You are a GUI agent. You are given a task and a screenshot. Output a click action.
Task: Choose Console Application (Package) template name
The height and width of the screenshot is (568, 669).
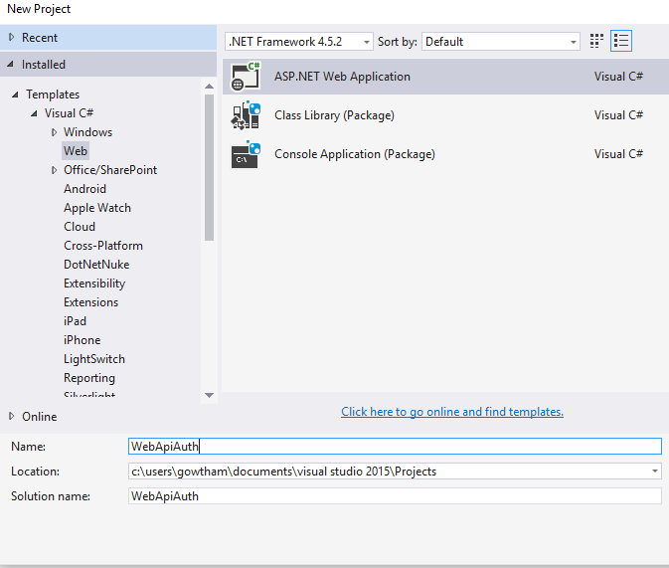355,154
